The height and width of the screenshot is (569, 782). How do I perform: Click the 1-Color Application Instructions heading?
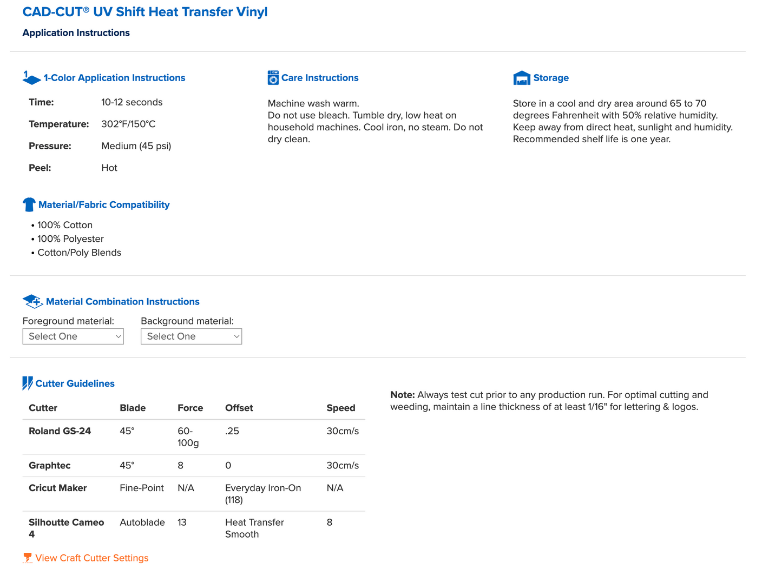[x=114, y=78]
